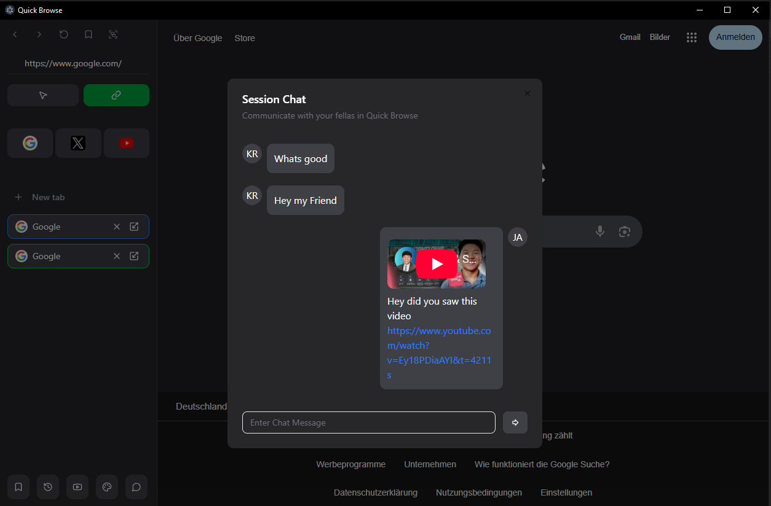Go back with the left arrow icon
This screenshot has height=506, width=771.
tap(15, 34)
